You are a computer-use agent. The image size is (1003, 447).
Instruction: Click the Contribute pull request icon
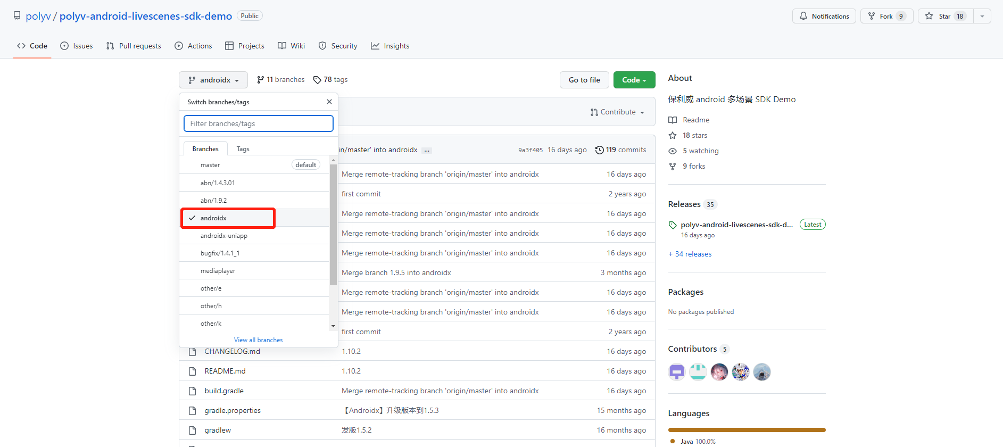click(594, 112)
